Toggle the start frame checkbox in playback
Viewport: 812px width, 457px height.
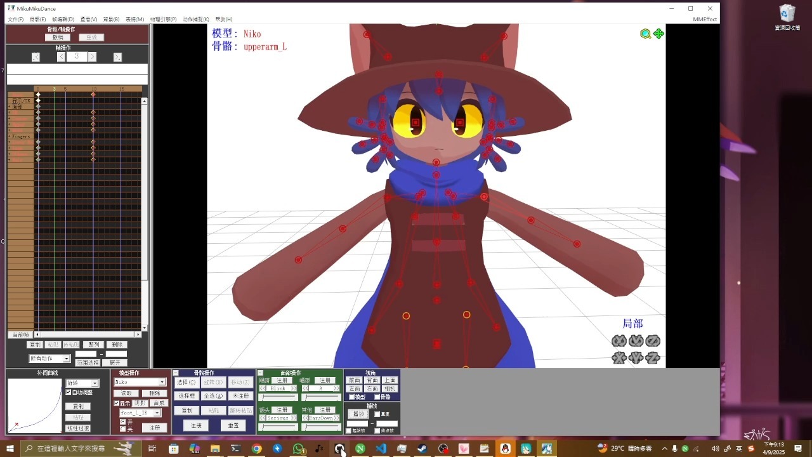(x=348, y=431)
